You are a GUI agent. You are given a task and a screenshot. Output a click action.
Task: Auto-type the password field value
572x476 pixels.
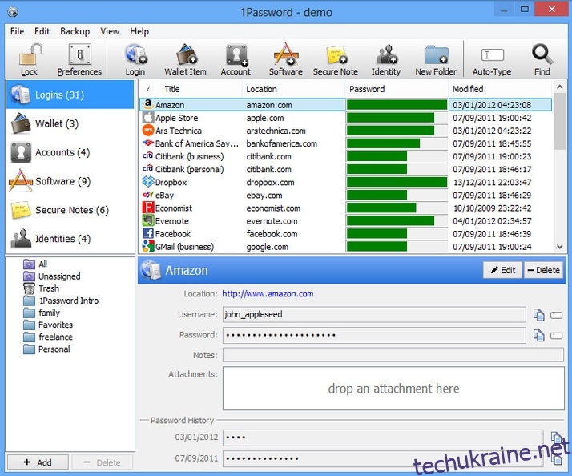[556, 335]
